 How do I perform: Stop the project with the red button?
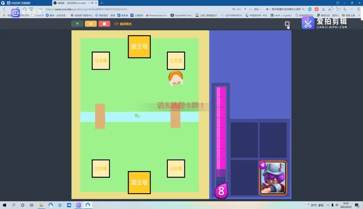click(104, 24)
